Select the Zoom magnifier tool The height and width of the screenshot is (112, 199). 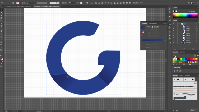pos(2,53)
